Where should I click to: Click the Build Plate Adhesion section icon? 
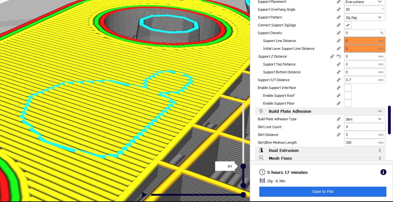261,111
